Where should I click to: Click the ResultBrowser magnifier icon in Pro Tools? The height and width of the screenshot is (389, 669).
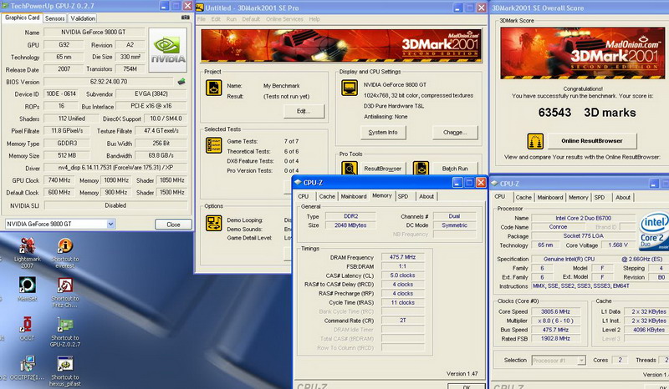[x=350, y=169]
